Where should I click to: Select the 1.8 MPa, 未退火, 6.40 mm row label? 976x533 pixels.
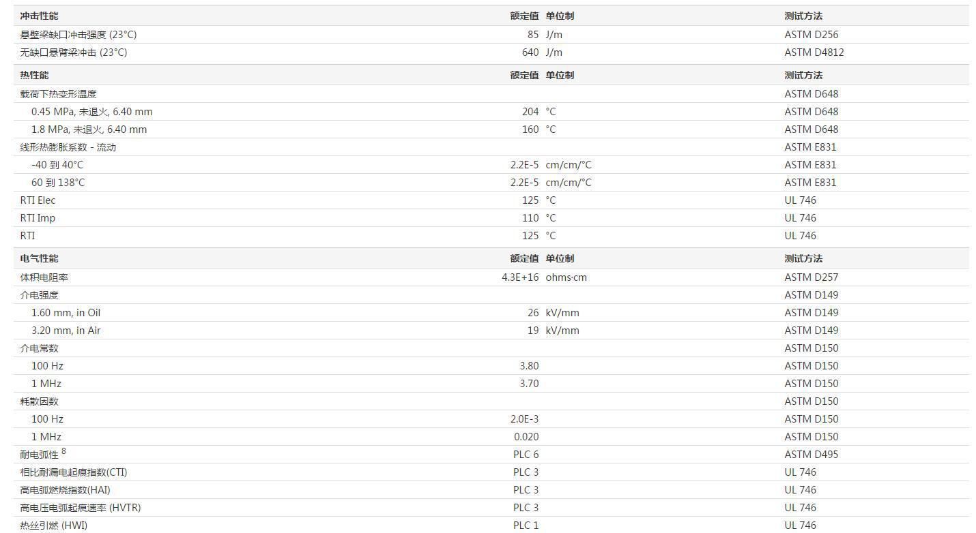pyautogui.click(x=89, y=130)
